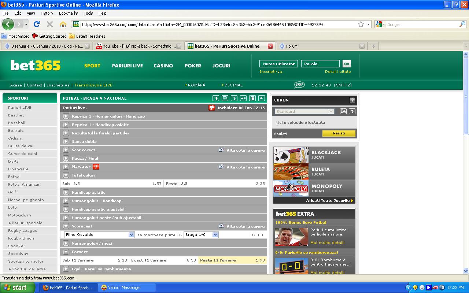Open Hochei pe gheata in sidebar

pos(26,200)
